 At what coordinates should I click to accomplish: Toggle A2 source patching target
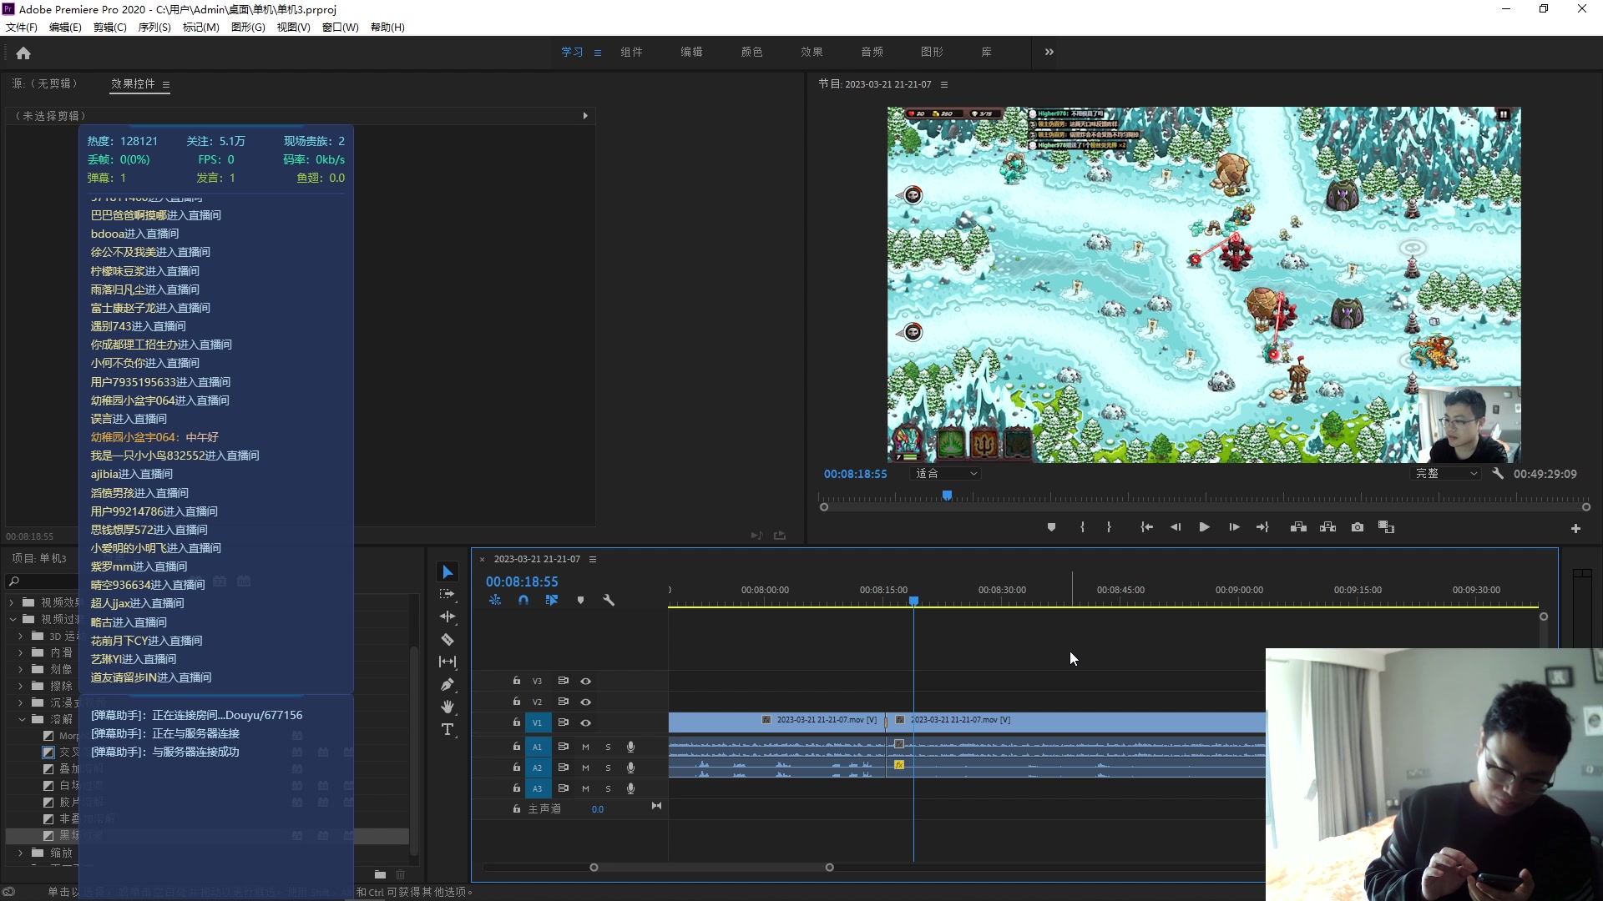[x=537, y=768]
